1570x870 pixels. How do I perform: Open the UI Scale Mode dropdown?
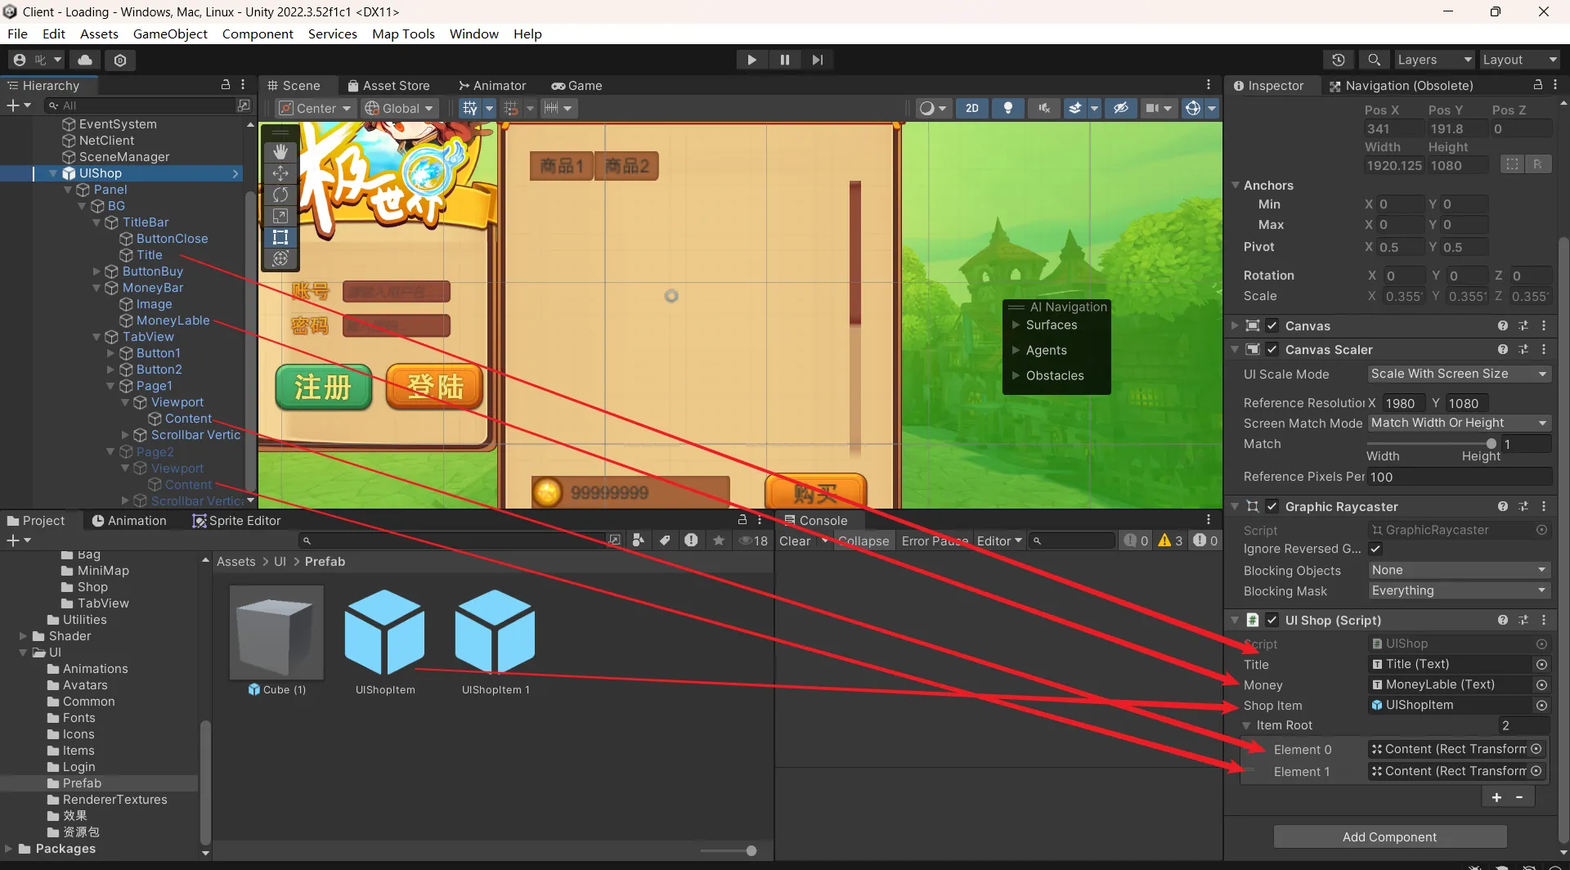coord(1459,374)
